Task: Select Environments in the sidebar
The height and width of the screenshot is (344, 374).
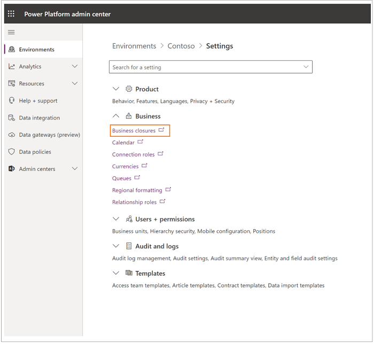Action: [x=43, y=49]
